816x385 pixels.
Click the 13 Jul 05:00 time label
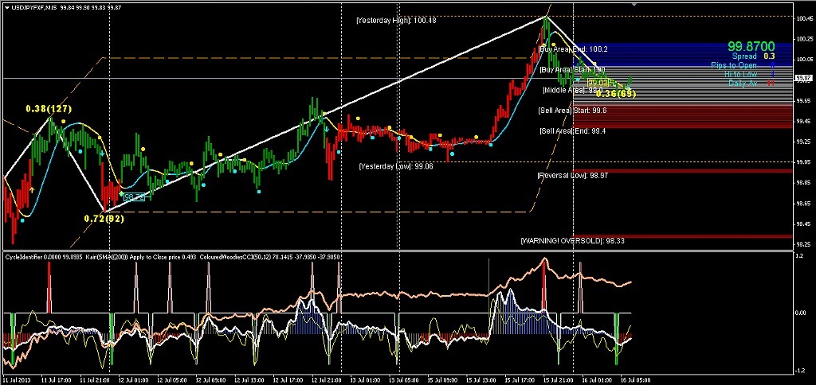coord(402,379)
